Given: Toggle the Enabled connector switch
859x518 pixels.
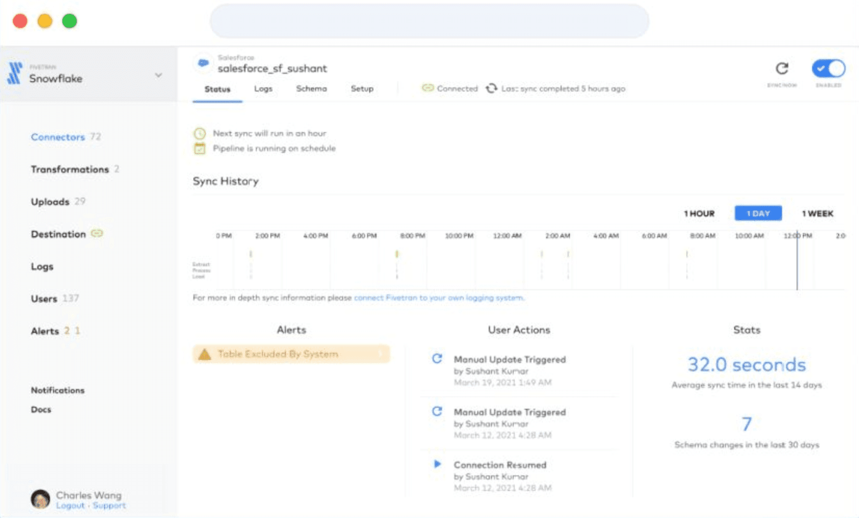Looking at the screenshot, I should pyautogui.click(x=828, y=69).
